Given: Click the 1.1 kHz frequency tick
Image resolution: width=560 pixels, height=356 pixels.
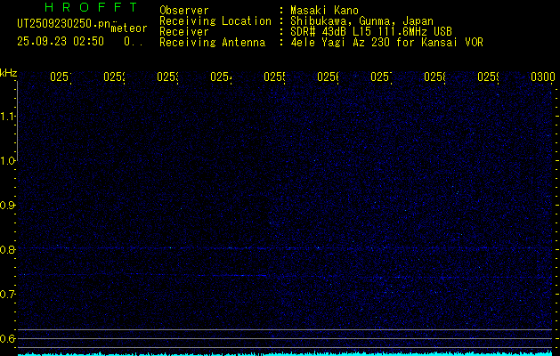Looking at the screenshot, I should [8, 117].
